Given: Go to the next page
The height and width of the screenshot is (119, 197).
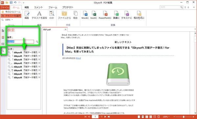Looking at the screenshot, I should point(105,117).
